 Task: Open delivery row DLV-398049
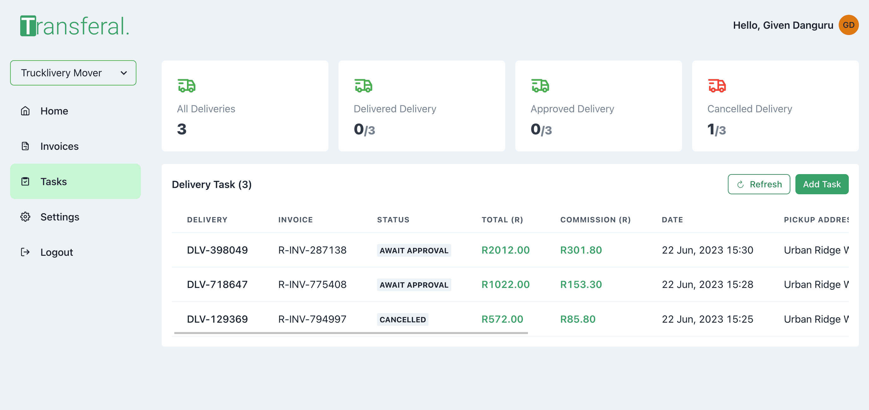[x=217, y=250]
